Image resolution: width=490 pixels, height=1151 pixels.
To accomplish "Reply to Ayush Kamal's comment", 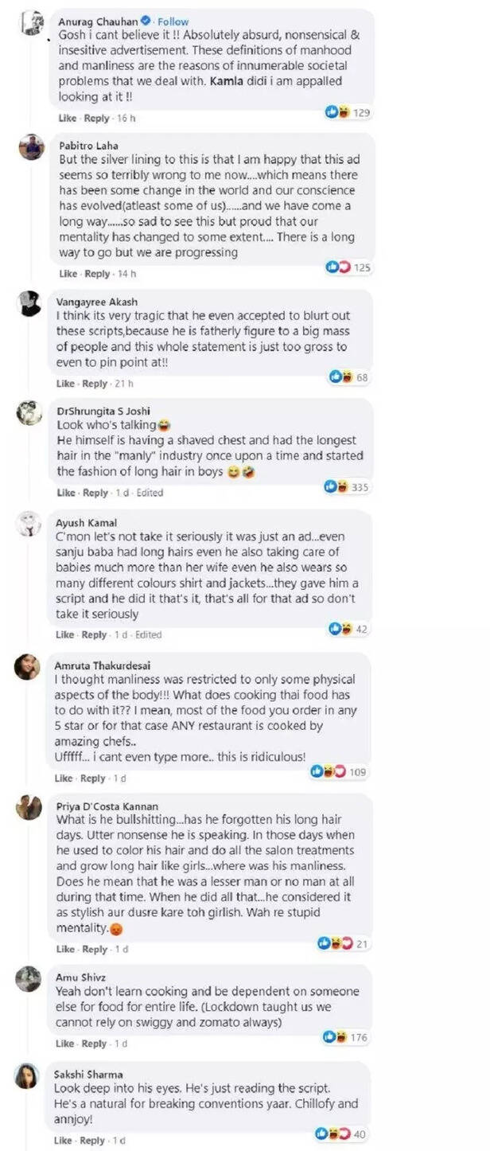I will [x=95, y=634].
